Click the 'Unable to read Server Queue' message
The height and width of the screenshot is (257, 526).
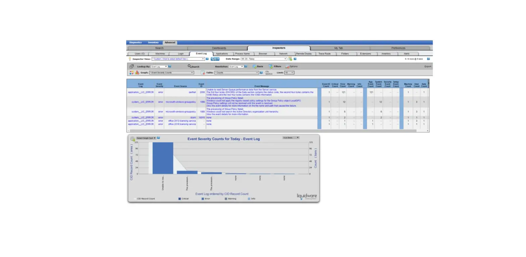[242, 90]
